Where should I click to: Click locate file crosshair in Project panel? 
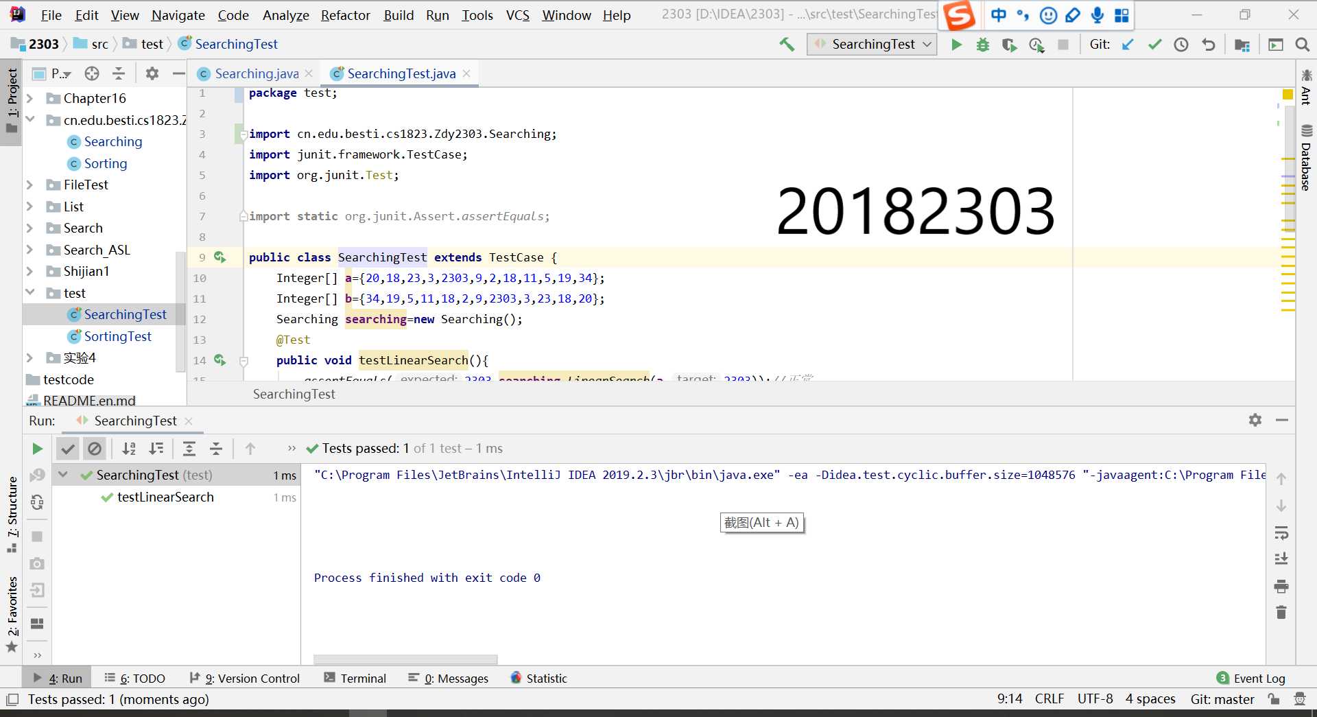(92, 73)
